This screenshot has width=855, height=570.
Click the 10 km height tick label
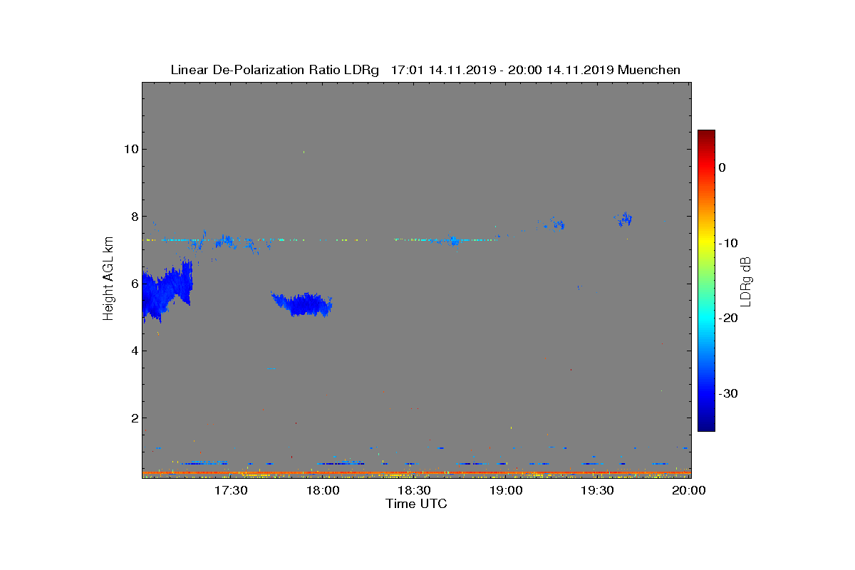(x=130, y=150)
